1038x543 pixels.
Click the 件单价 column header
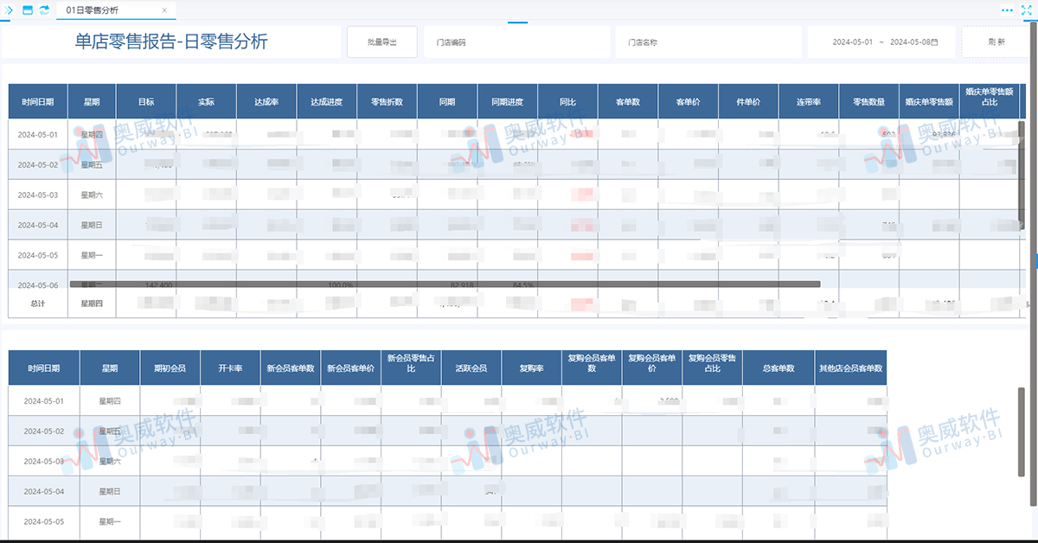click(749, 102)
